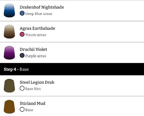
Task: Collapse the Step 4 - Base section header
Action: 72,69
